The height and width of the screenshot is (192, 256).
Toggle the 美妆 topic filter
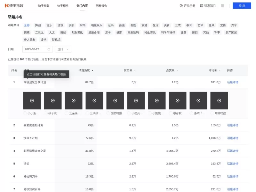[72, 25]
